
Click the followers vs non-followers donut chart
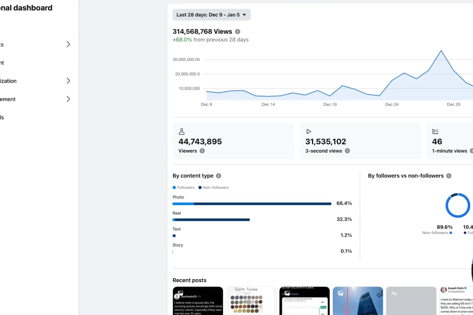[458, 205]
